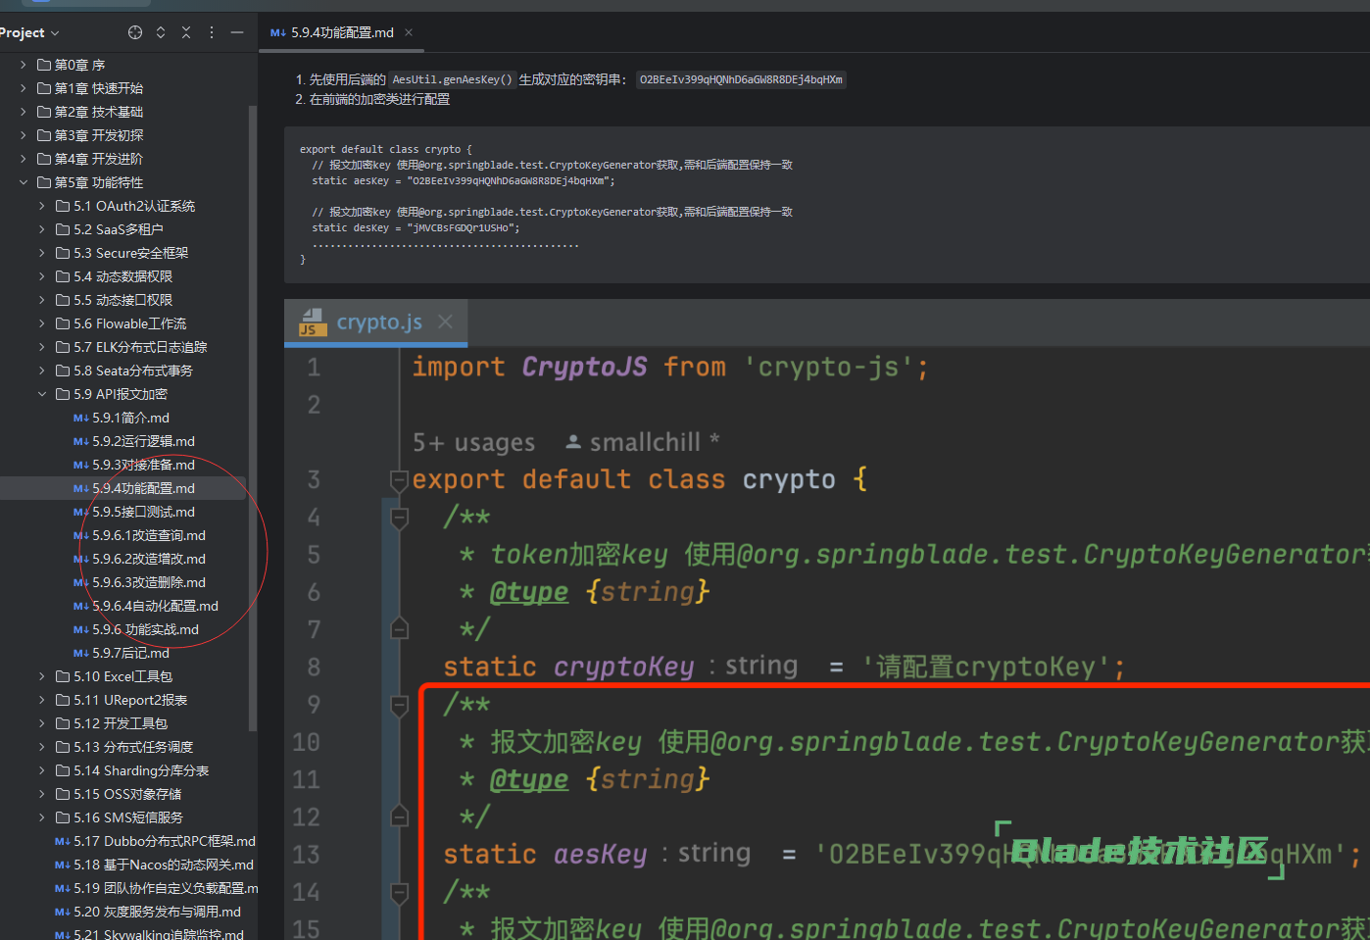The image size is (1370, 940).
Task: Open the 5.17 Dubbo分布式RPC框架.md file
Action: (x=155, y=841)
